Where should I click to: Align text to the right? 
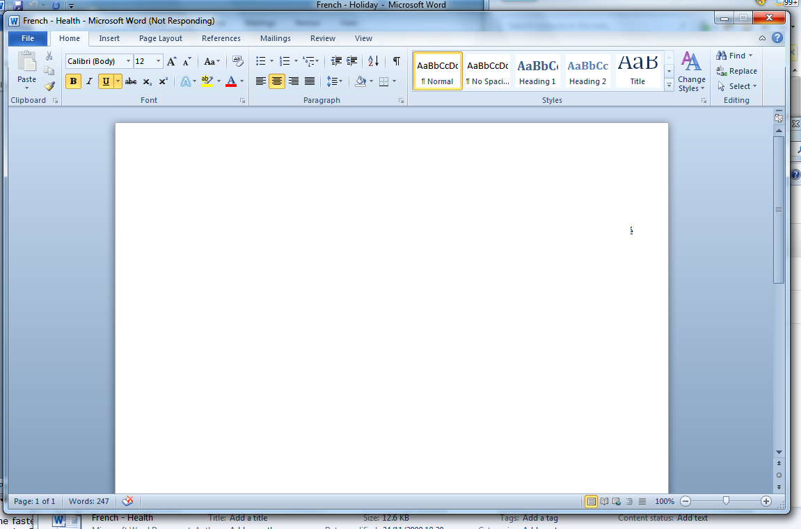(x=294, y=81)
